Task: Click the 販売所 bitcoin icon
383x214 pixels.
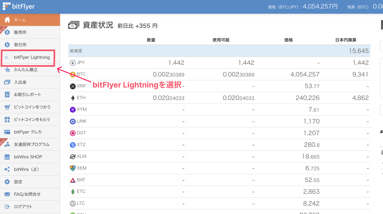Action: point(7,32)
